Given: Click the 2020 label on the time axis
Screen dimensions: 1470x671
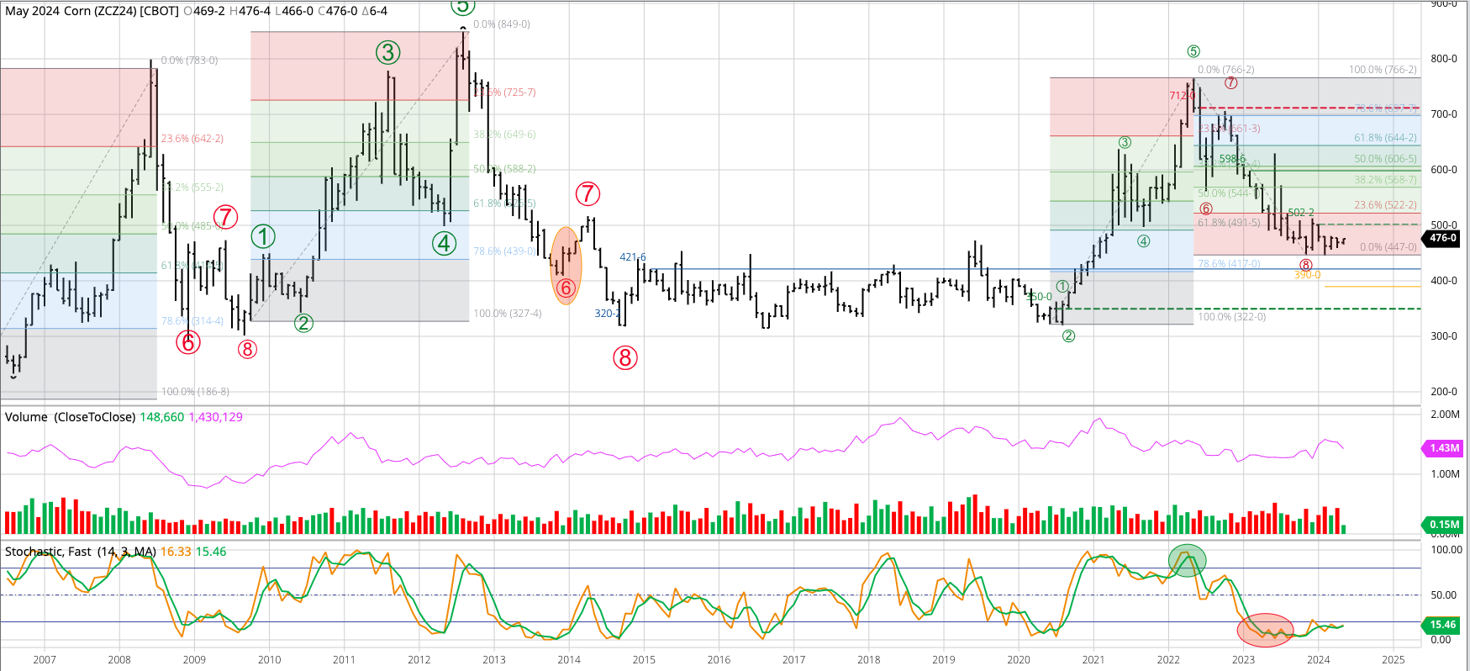Looking at the screenshot, I should 1019,660.
